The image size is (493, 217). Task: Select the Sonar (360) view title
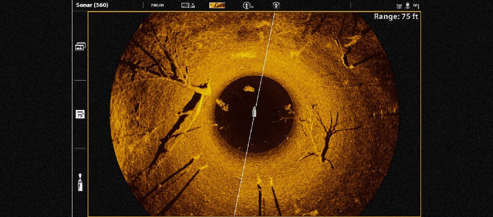pyautogui.click(x=92, y=5)
